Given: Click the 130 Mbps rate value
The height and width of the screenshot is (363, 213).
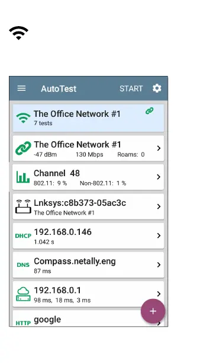Looking at the screenshot, I should coord(89,154).
